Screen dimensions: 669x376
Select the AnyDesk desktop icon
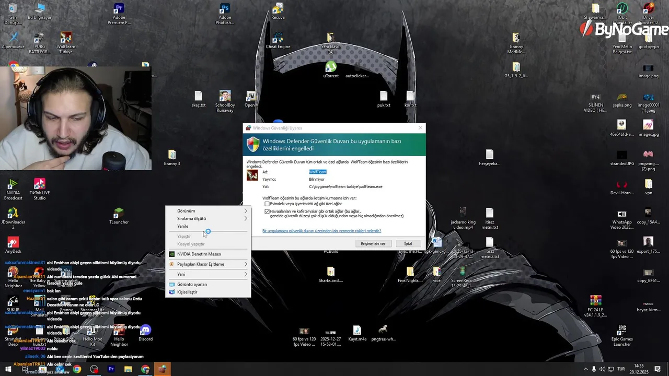tap(13, 245)
